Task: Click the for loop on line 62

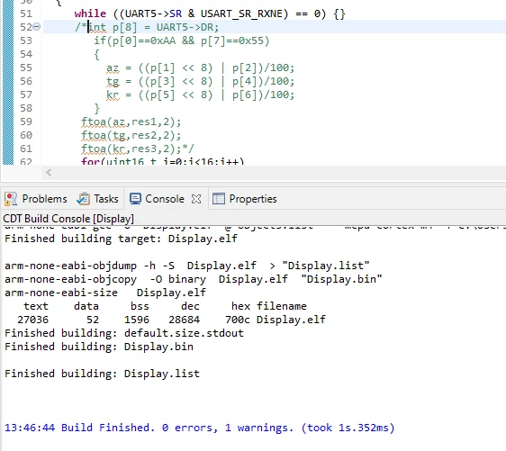Action: coord(163,161)
